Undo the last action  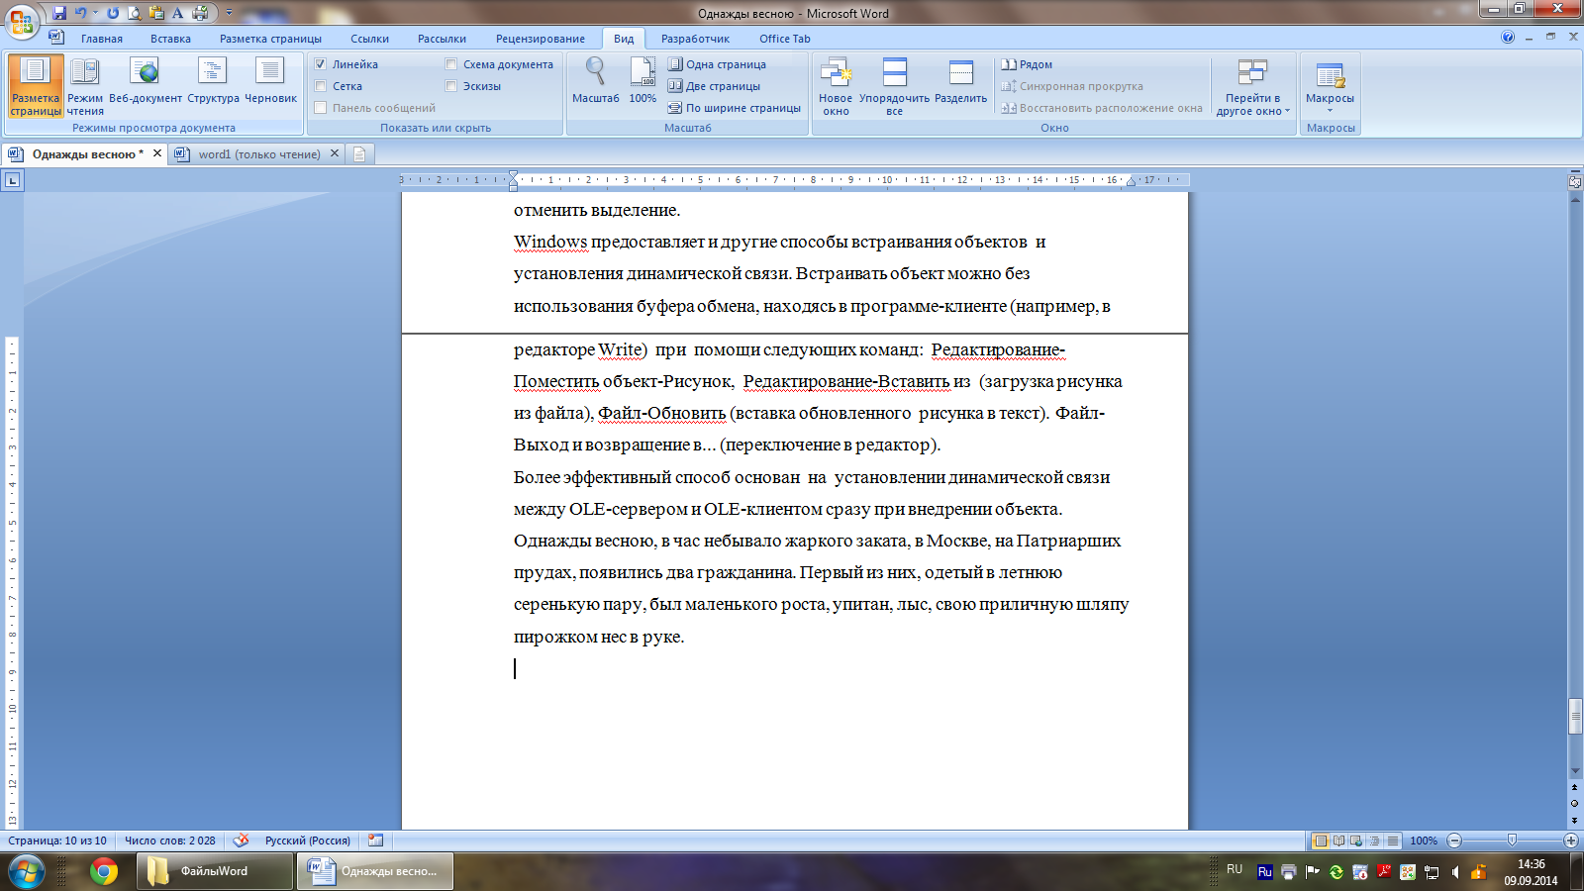pos(80,13)
